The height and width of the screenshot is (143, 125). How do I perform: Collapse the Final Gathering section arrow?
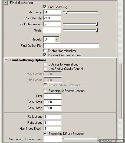click(x=6, y=3)
